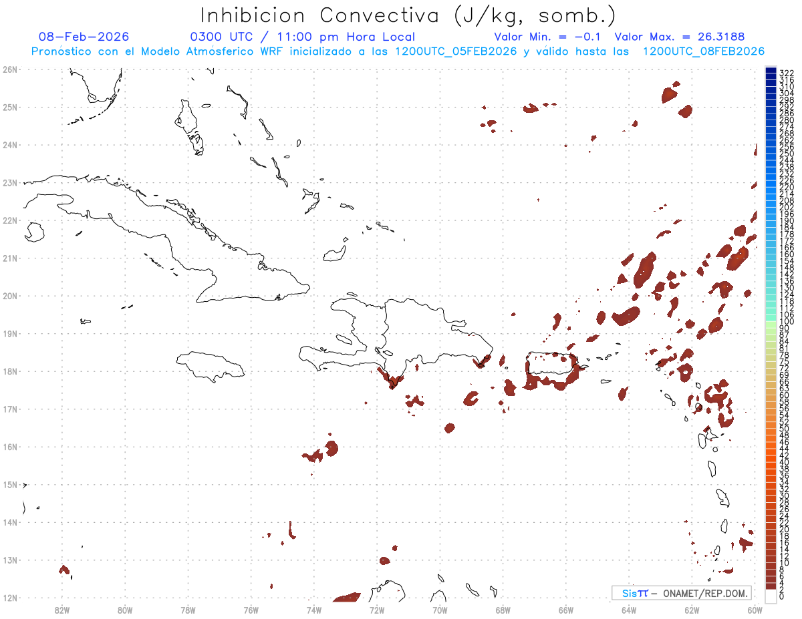The height and width of the screenshot is (619, 802).
Task: Click the 64W longitude axis label
Action: pyautogui.click(x=629, y=610)
